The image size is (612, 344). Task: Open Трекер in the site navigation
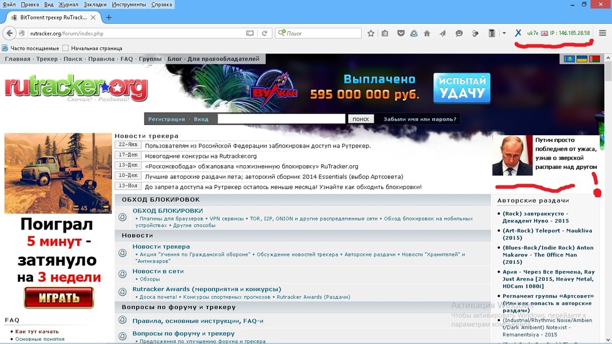[x=47, y=59]
